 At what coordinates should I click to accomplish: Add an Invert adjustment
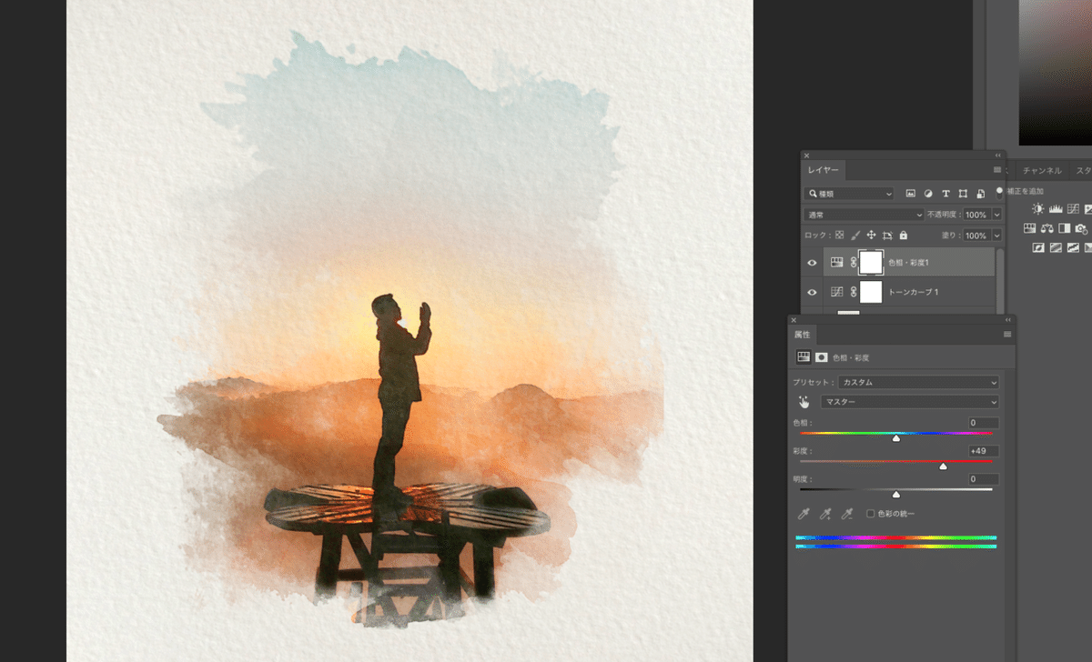click(x=1038, y=247)
